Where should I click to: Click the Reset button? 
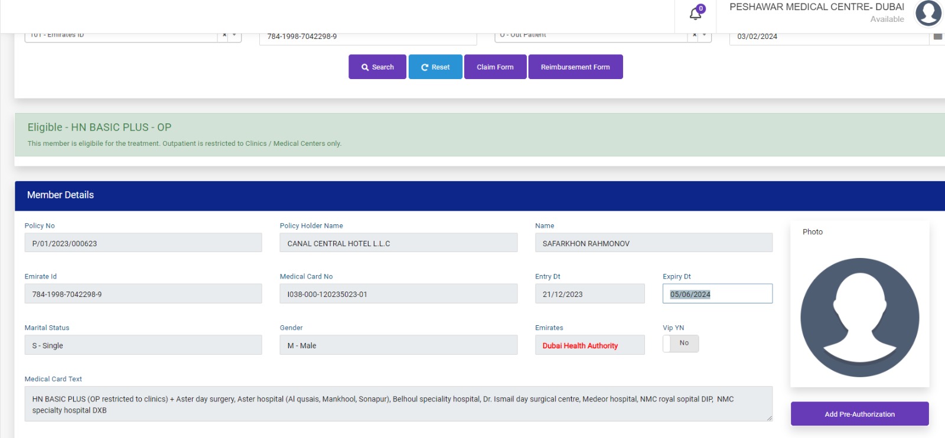click(435, 67)
